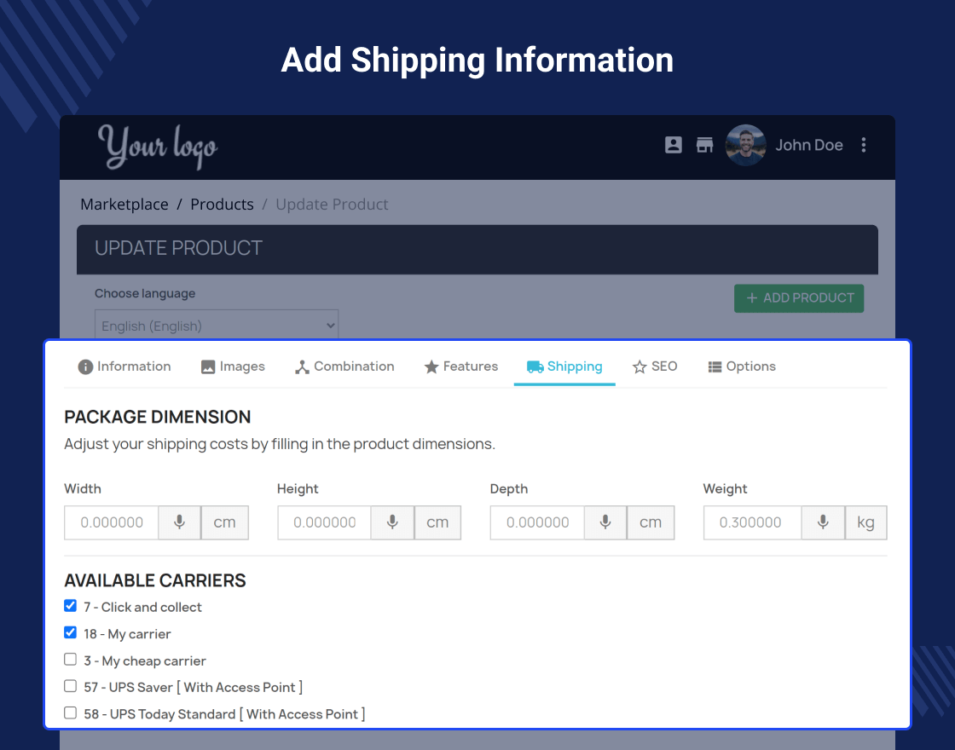Click the microphone icon in Width field
955x750 pixels.
tap(179, 522)
